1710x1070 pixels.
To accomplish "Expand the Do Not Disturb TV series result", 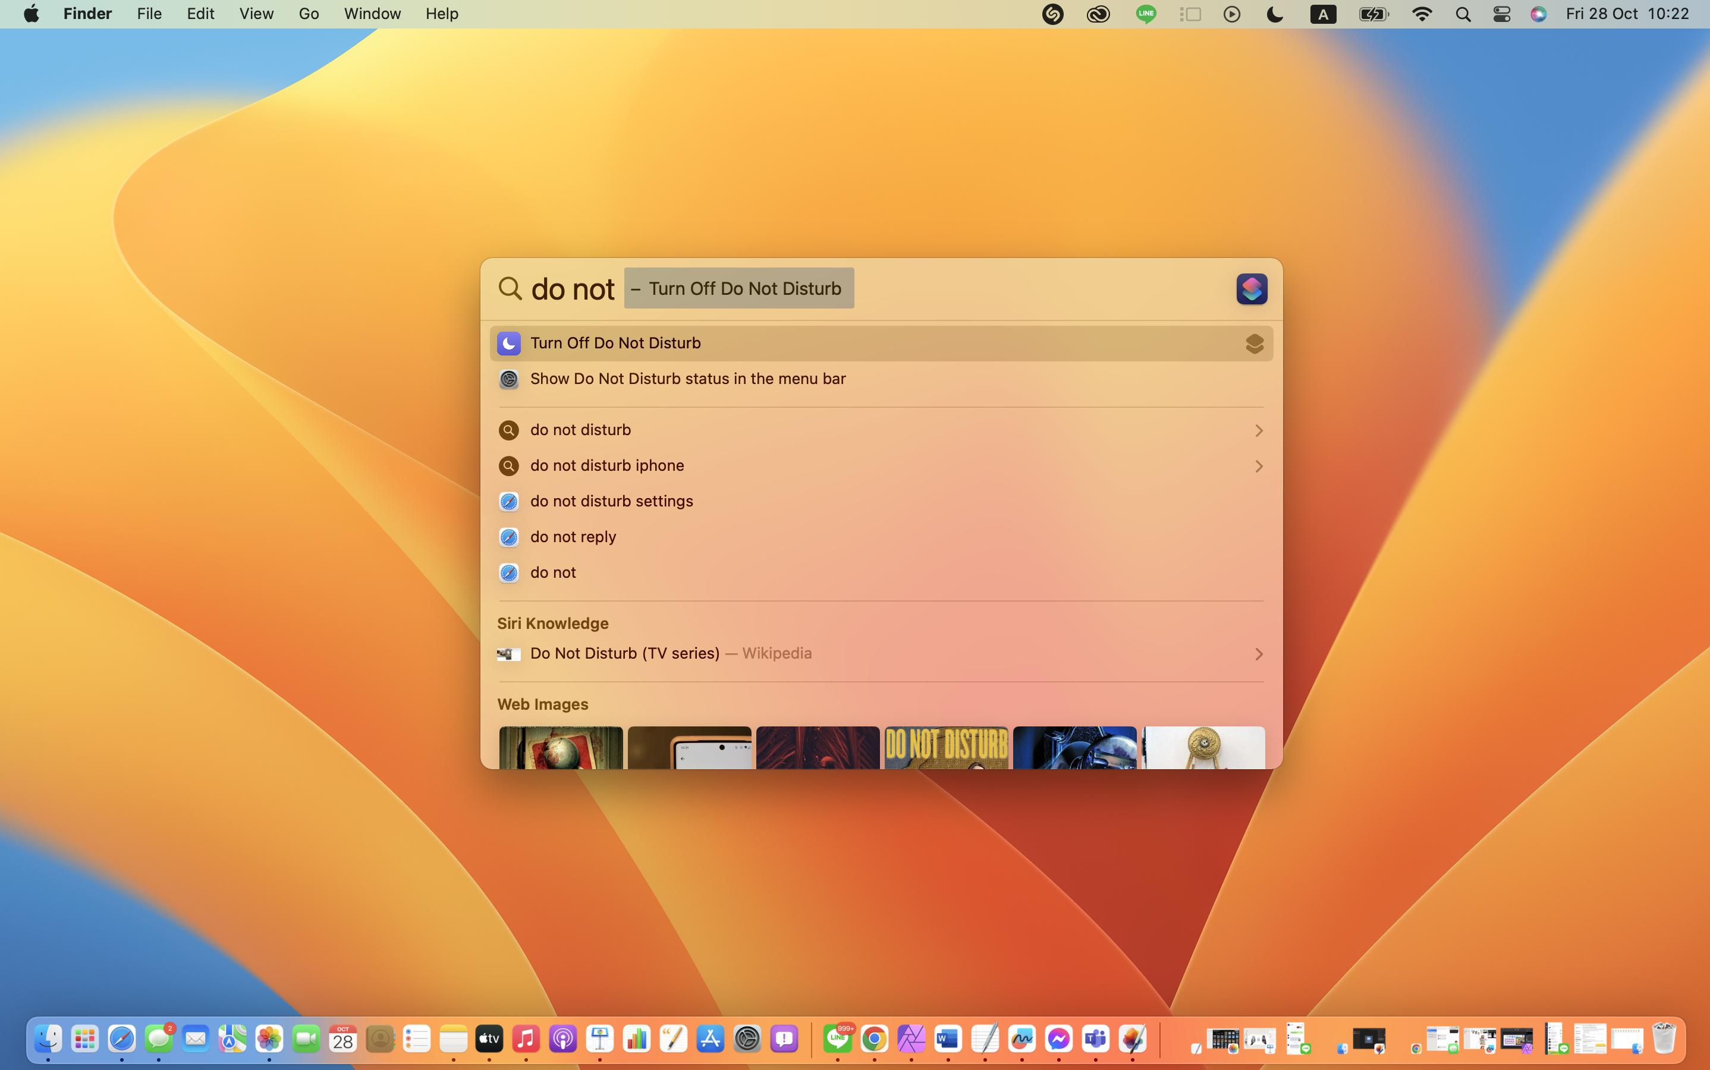I will 1259,654.
